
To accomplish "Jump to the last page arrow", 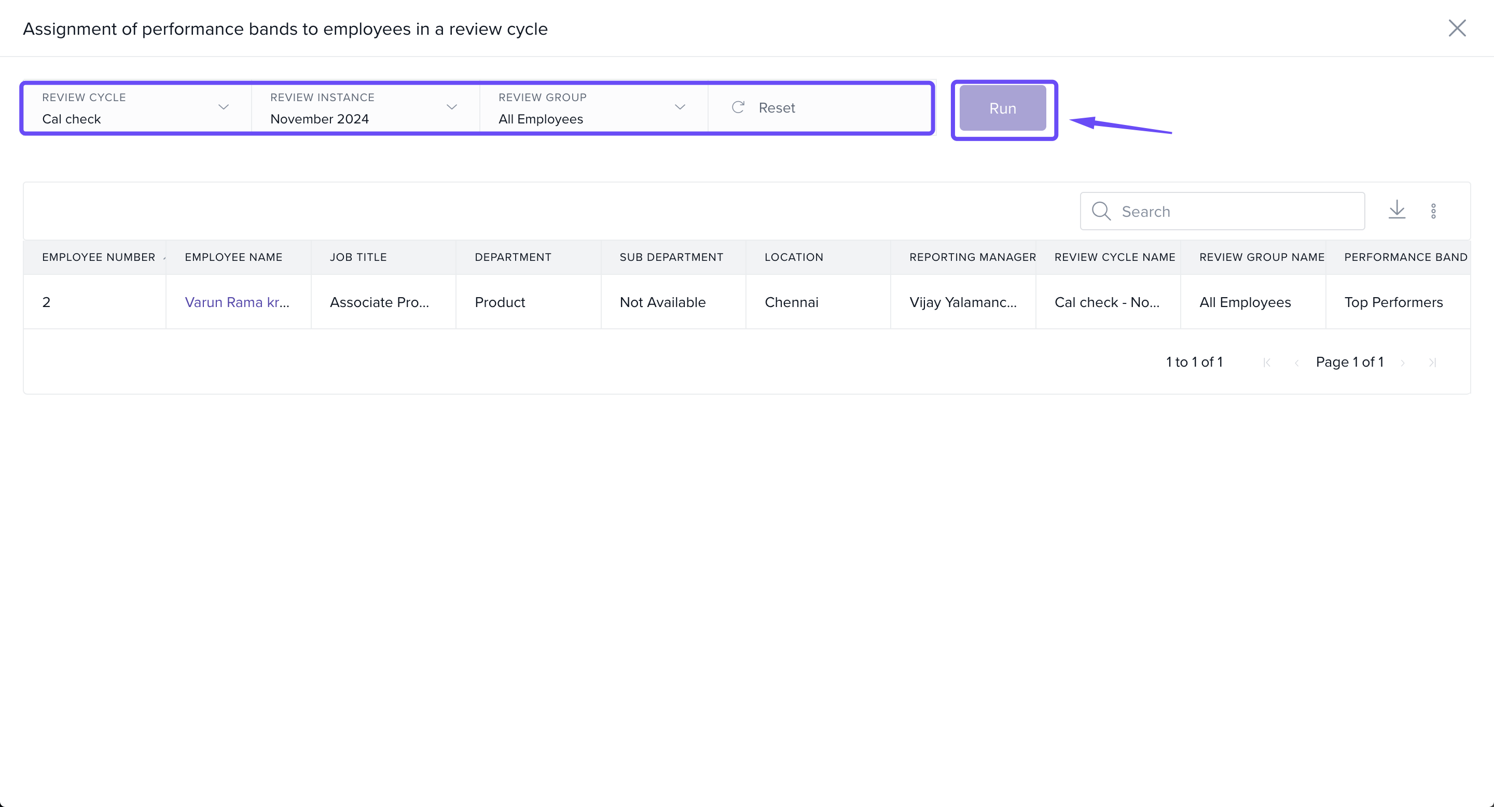I will click(x=1432, y=363).
